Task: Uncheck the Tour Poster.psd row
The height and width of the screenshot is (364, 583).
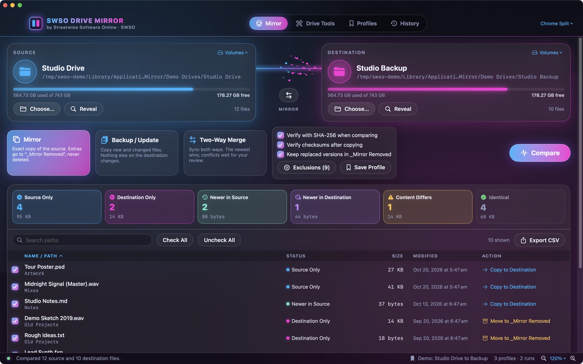Action: point(15,270)
